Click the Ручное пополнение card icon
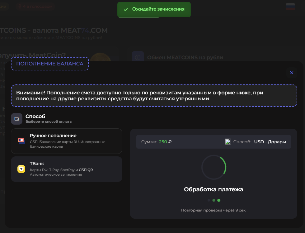The width and height of the screenshot is (305, 233). (21, 141)
